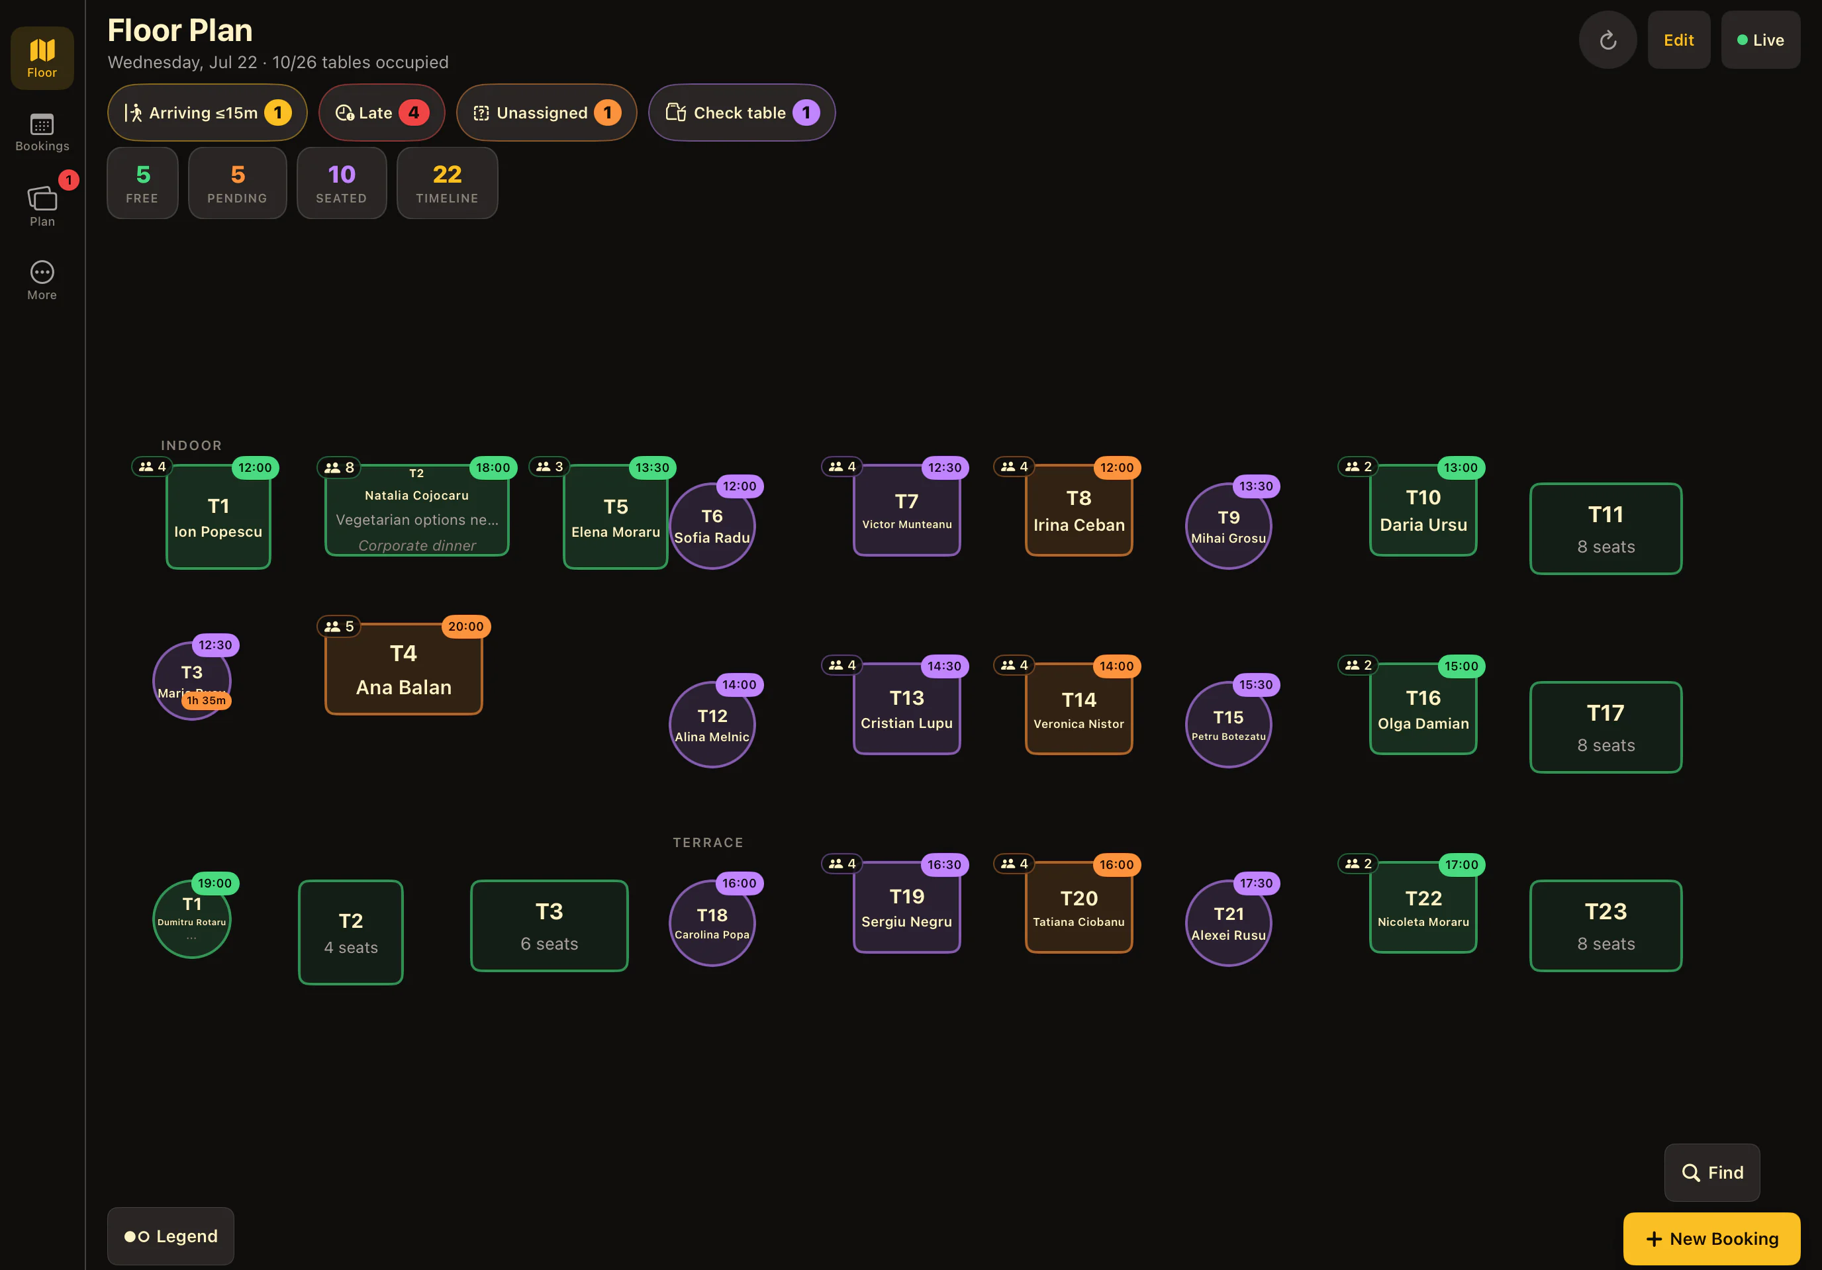Select free table T11 with 8 seats
This screenshot has width=1822, height=1270.
click(1606, 529)
